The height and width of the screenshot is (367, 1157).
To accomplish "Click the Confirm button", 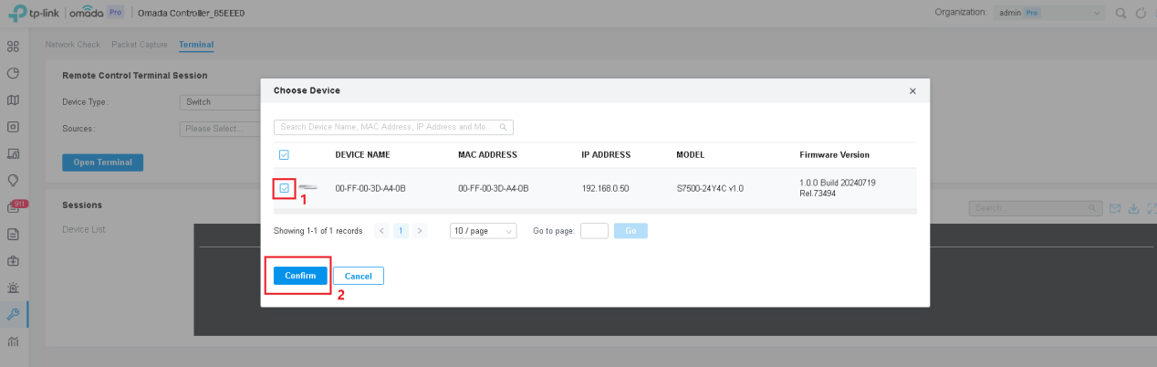I will click(x=300, y=276).
